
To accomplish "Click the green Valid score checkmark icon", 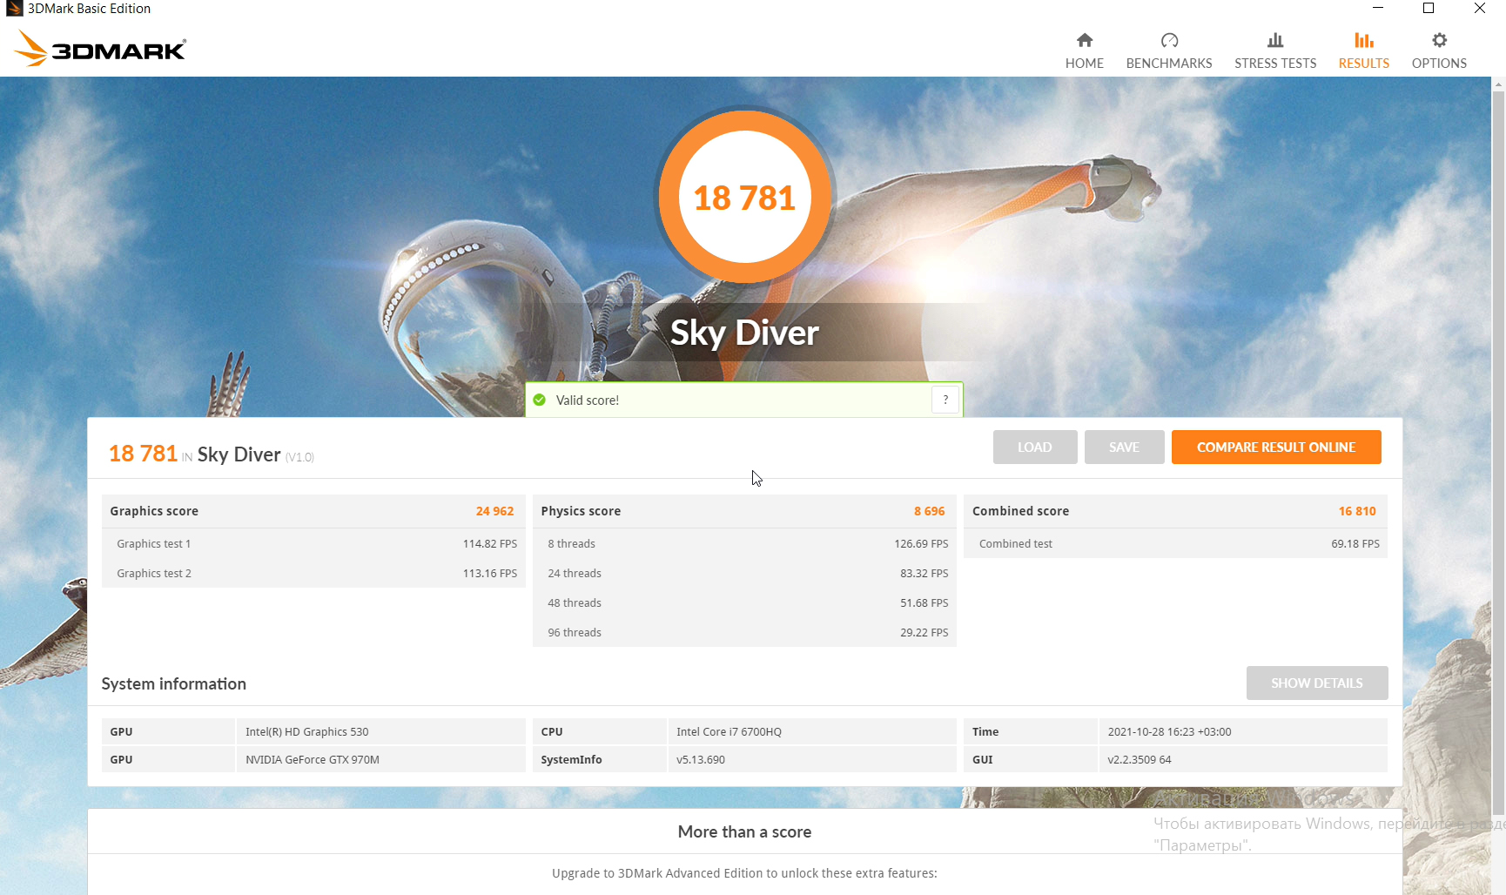I will (540, 400).
